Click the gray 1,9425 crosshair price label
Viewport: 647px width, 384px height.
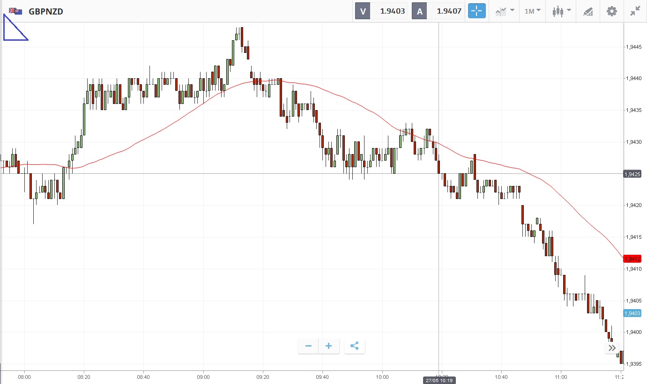[x=632, y=174]
